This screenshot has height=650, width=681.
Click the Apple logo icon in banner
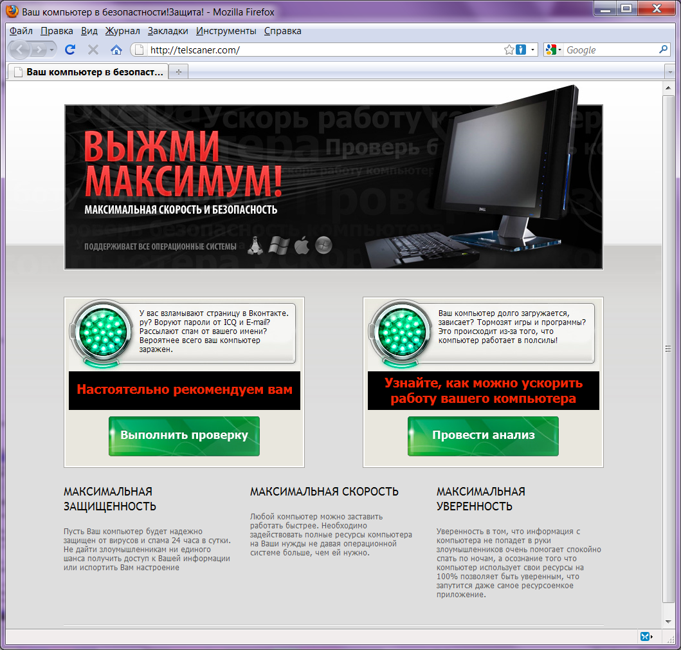(x=302, y=246)
